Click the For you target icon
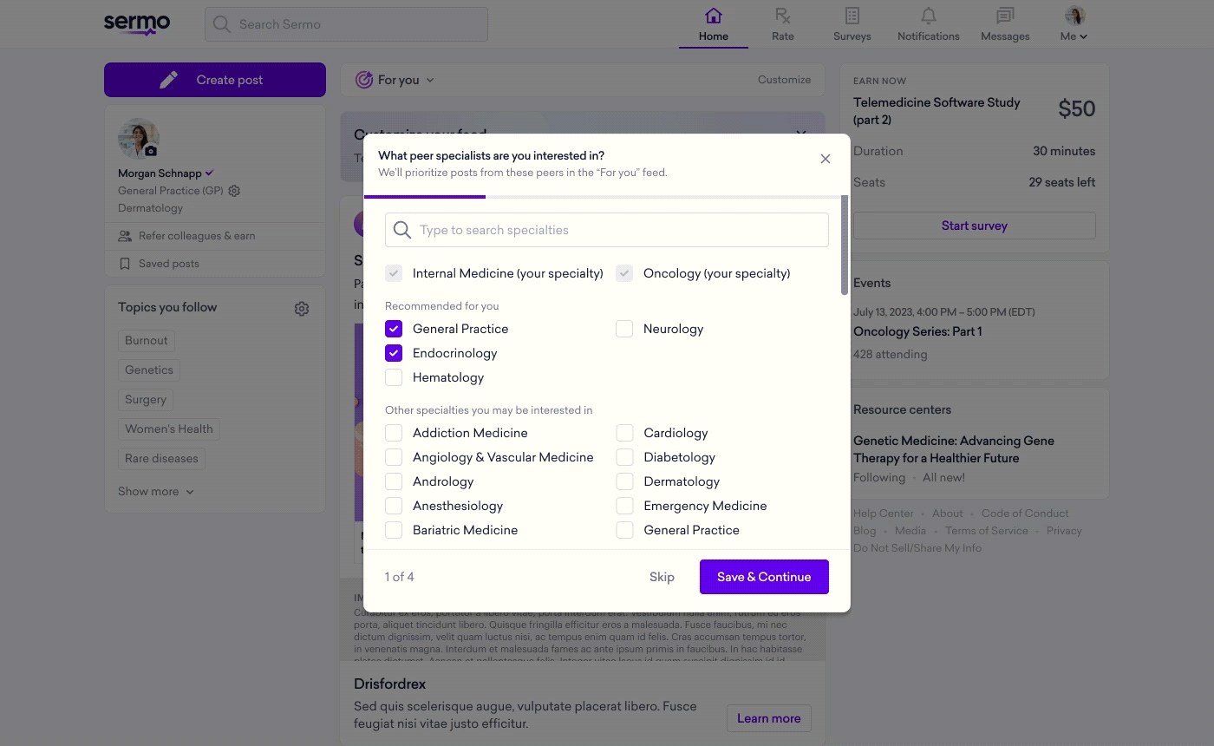 tap(364, 80)
